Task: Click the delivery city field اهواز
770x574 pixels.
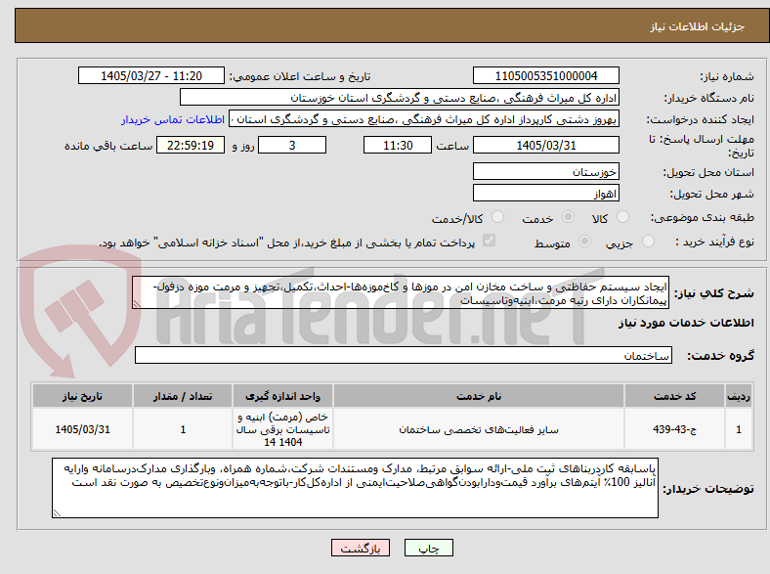Action: click(x=545, y=193)
